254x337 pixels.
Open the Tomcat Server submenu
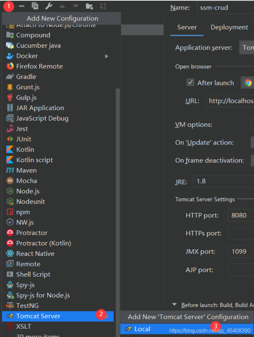coord(58,316)
